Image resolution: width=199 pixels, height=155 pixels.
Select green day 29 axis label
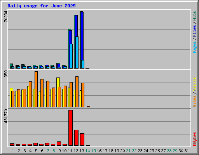click(175, 151)
